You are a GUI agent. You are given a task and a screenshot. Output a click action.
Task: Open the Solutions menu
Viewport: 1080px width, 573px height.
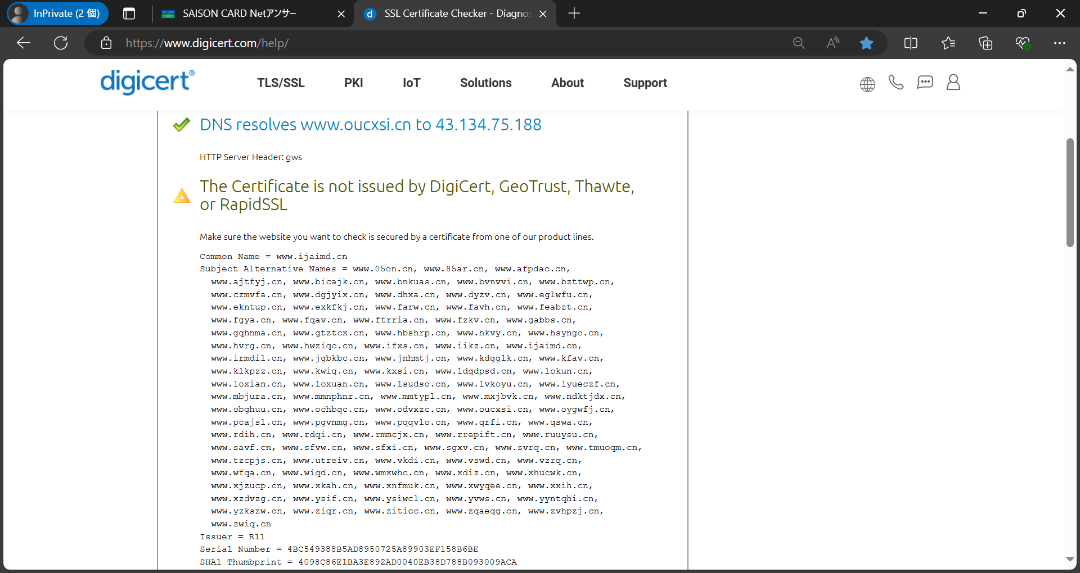(x=485, y=83)
